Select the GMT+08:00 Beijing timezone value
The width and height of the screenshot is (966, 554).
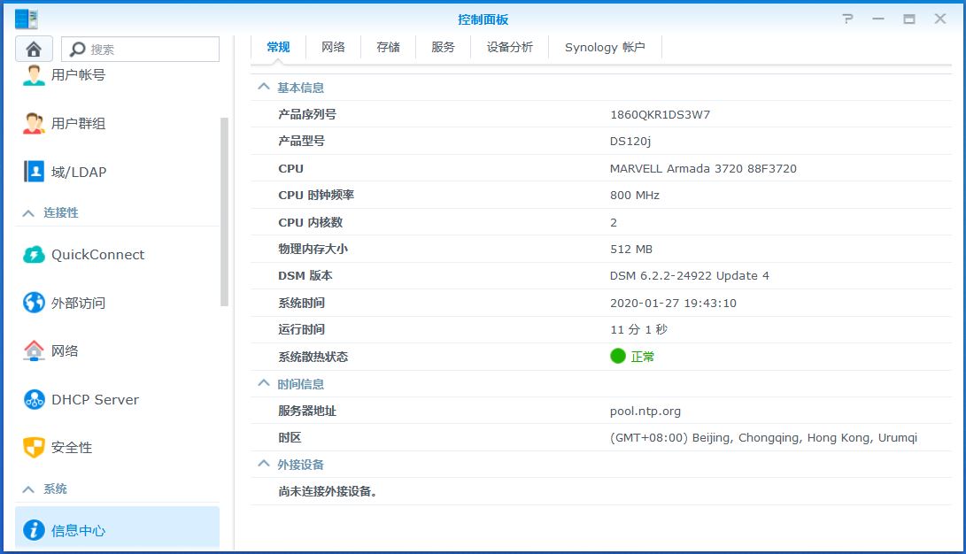763,438
